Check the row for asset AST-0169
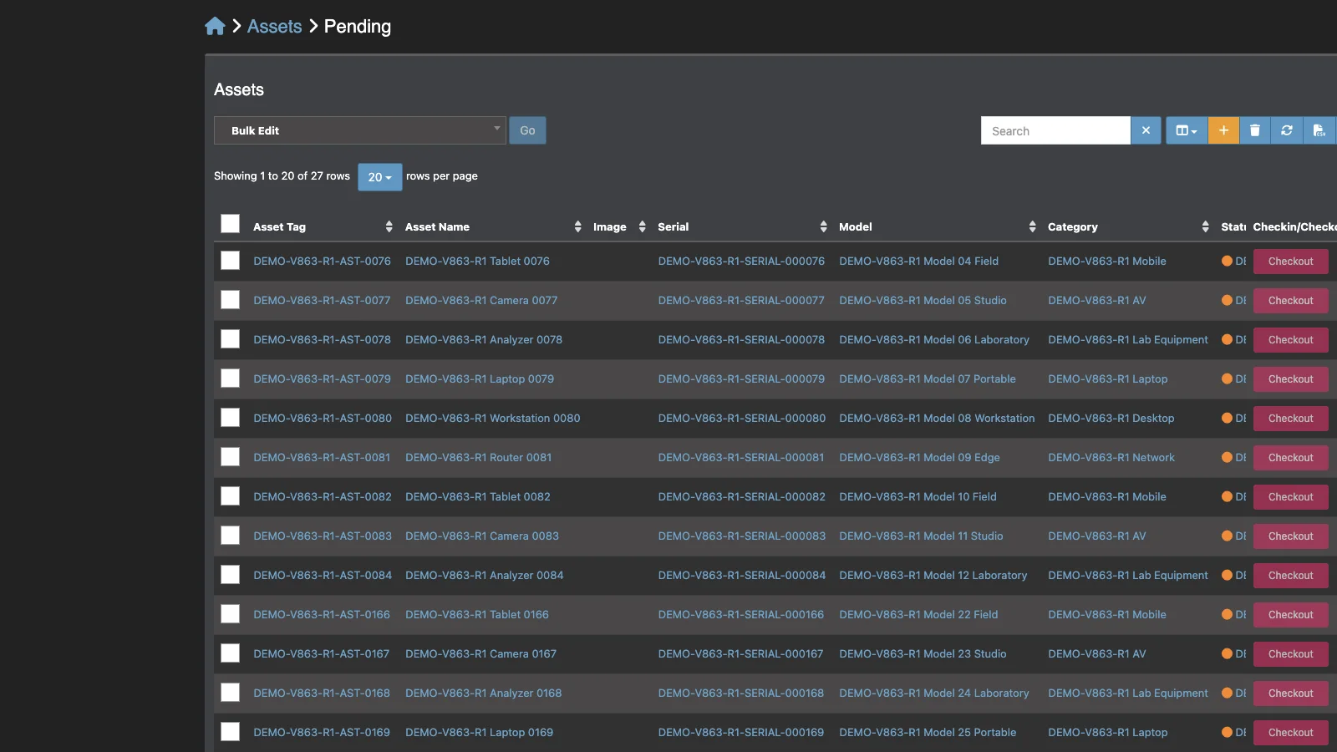 point(230,732)
